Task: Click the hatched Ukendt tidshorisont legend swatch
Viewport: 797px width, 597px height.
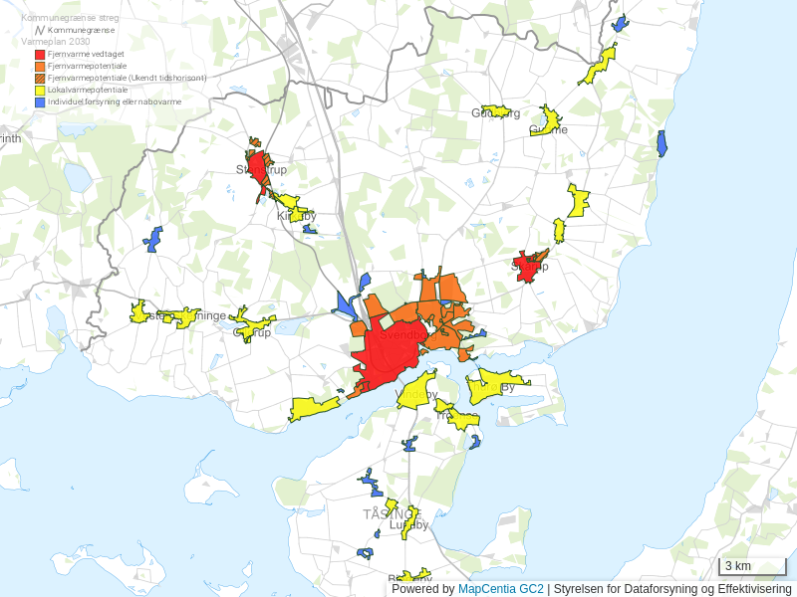Action: click(x=40, y=78)
